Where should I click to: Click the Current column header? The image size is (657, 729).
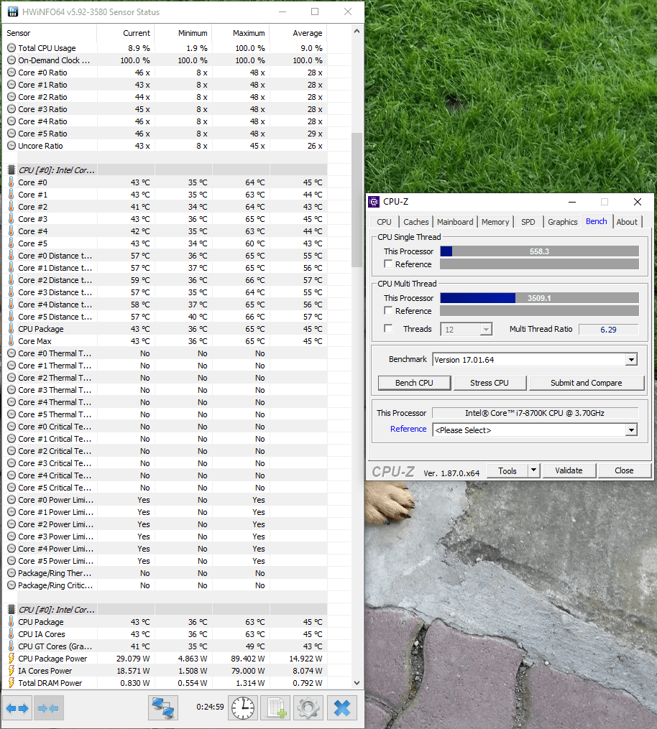tap(125, 33)
